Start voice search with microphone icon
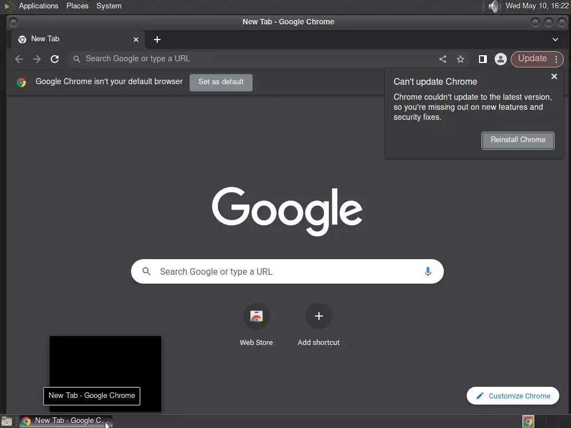Image resolution: width=571 pixels, height=428 pixels. pyautogui.click(x=428, y=271)
